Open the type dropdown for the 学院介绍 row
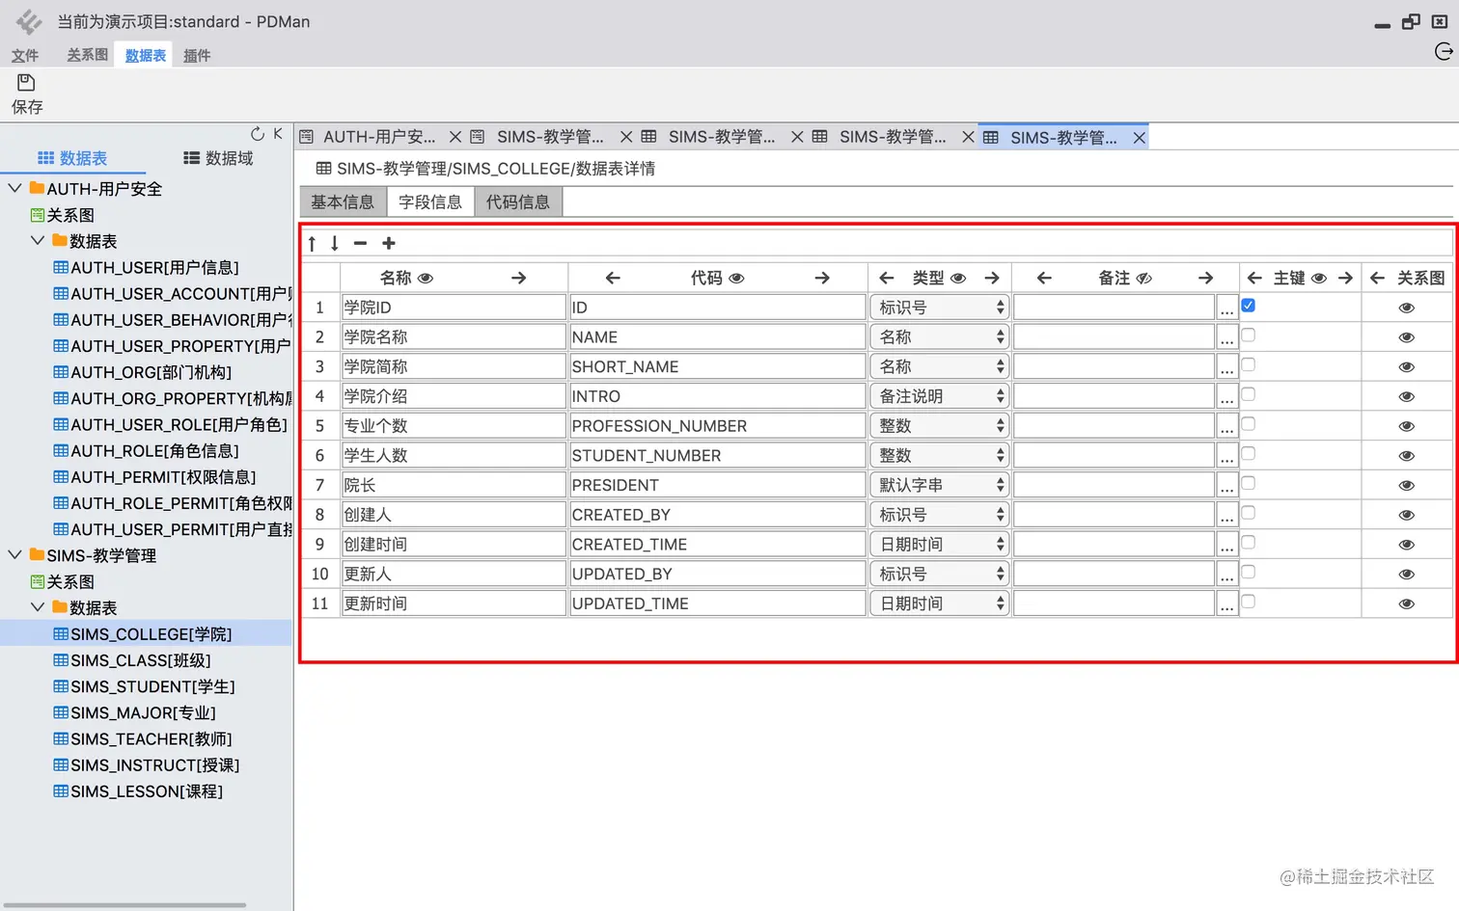The height and width of the screenshot is (911, 1459). pos(940,397)
